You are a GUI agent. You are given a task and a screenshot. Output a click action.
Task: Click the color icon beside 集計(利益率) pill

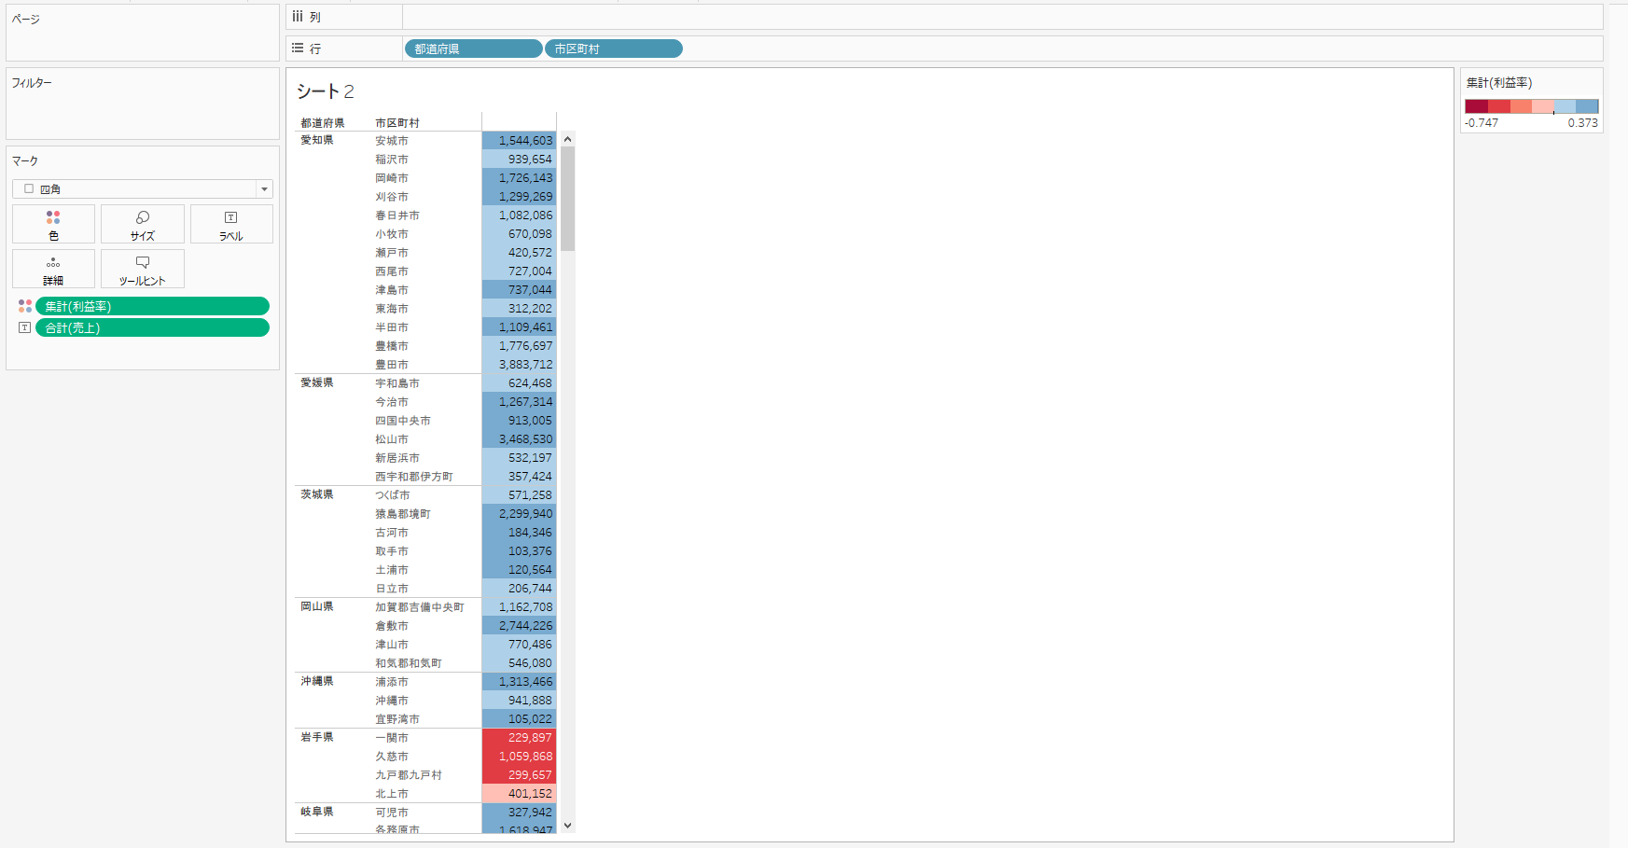(25, 306)
